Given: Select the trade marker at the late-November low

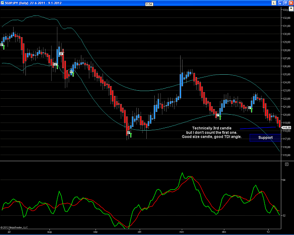Looking at the screenshot, I should click(x=219, y=116).
